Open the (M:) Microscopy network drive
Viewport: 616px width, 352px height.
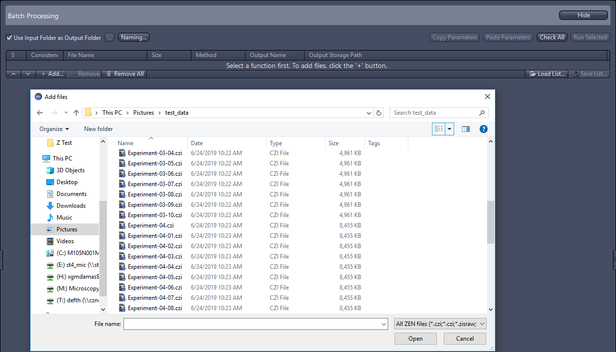tap(72, 288)
